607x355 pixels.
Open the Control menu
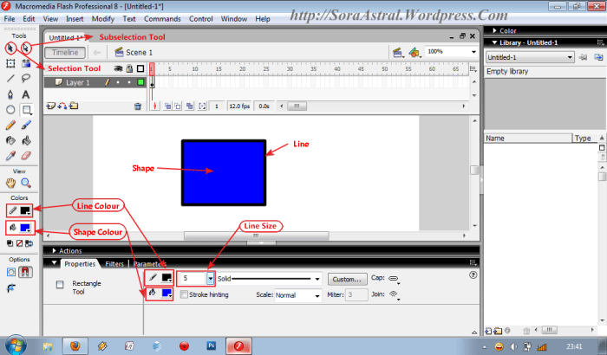click(x=200, y=19)
